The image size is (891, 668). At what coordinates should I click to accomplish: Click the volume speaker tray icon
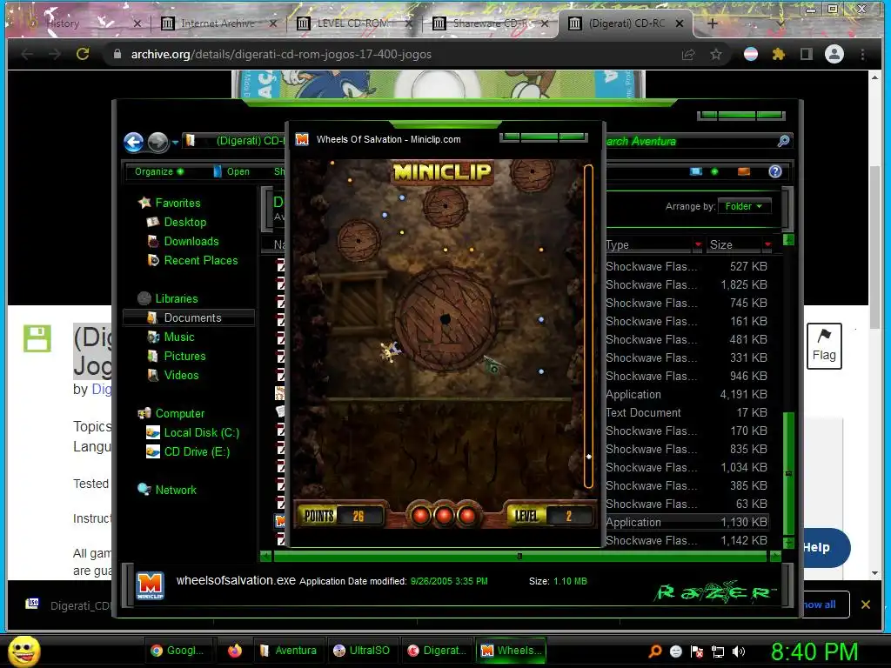[740, 651]
